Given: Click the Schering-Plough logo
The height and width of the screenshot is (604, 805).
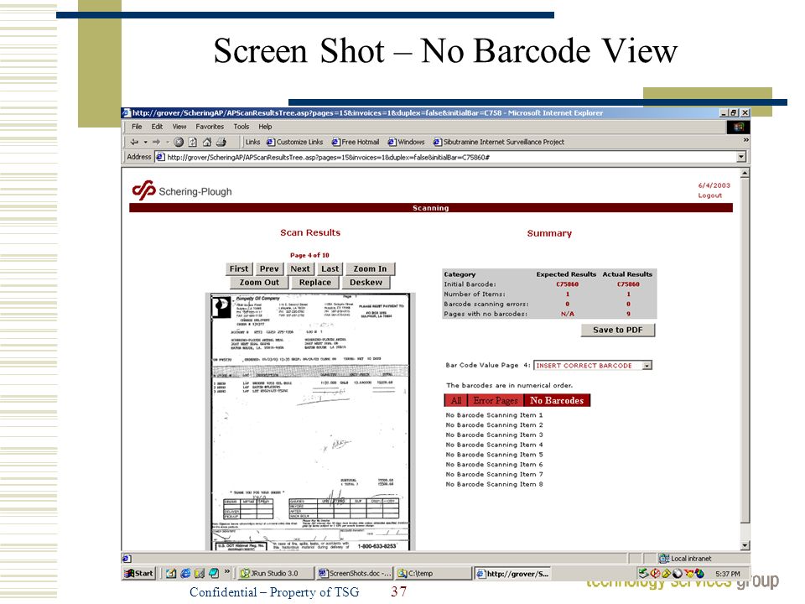Looking at the screenshot, I should click(182, 190).
